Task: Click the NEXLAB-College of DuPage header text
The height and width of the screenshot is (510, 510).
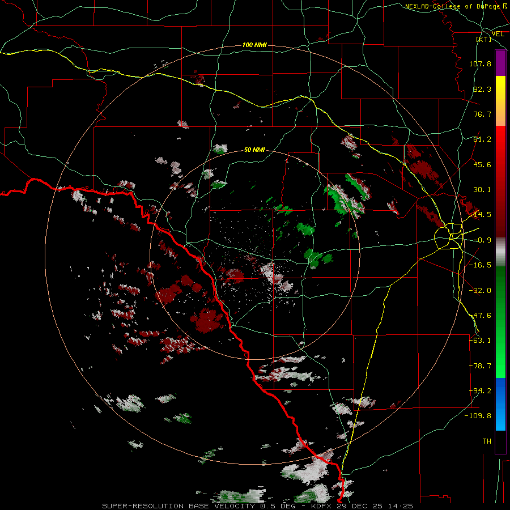Action: pyautogui.click(x=452, y=6)
